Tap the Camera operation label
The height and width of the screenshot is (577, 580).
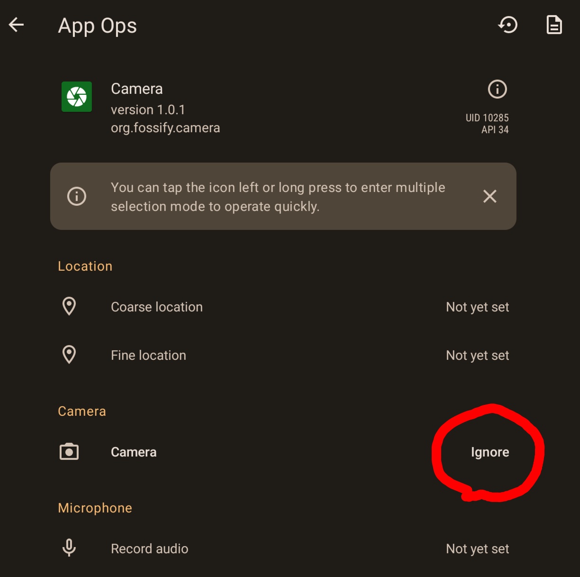pyautogui.click(x=134, y=452)
